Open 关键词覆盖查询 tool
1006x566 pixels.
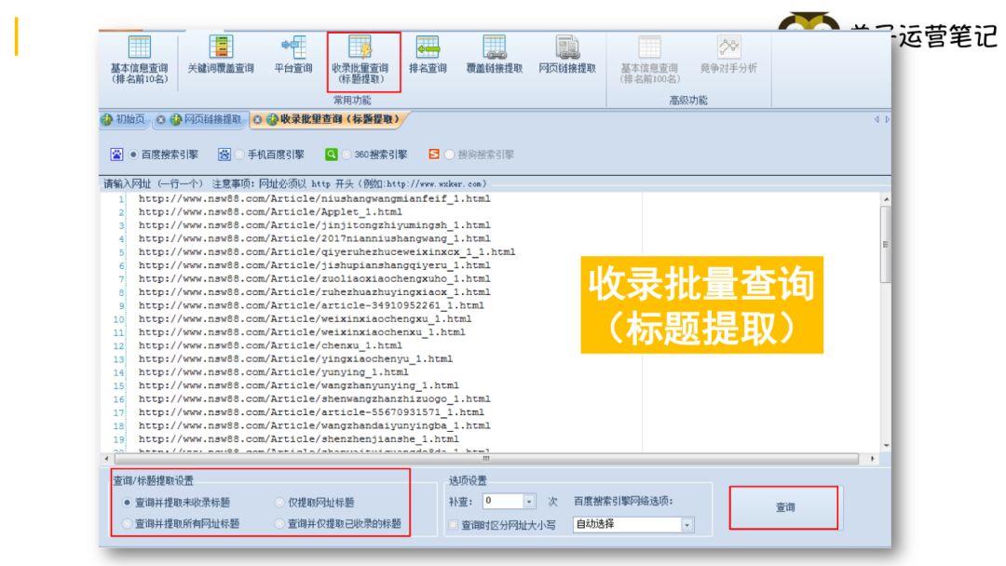[x=220, y=55]
